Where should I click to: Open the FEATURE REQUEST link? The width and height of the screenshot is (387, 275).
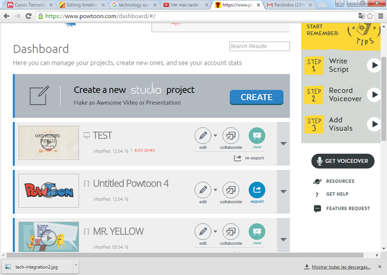(x=348, y=209)
